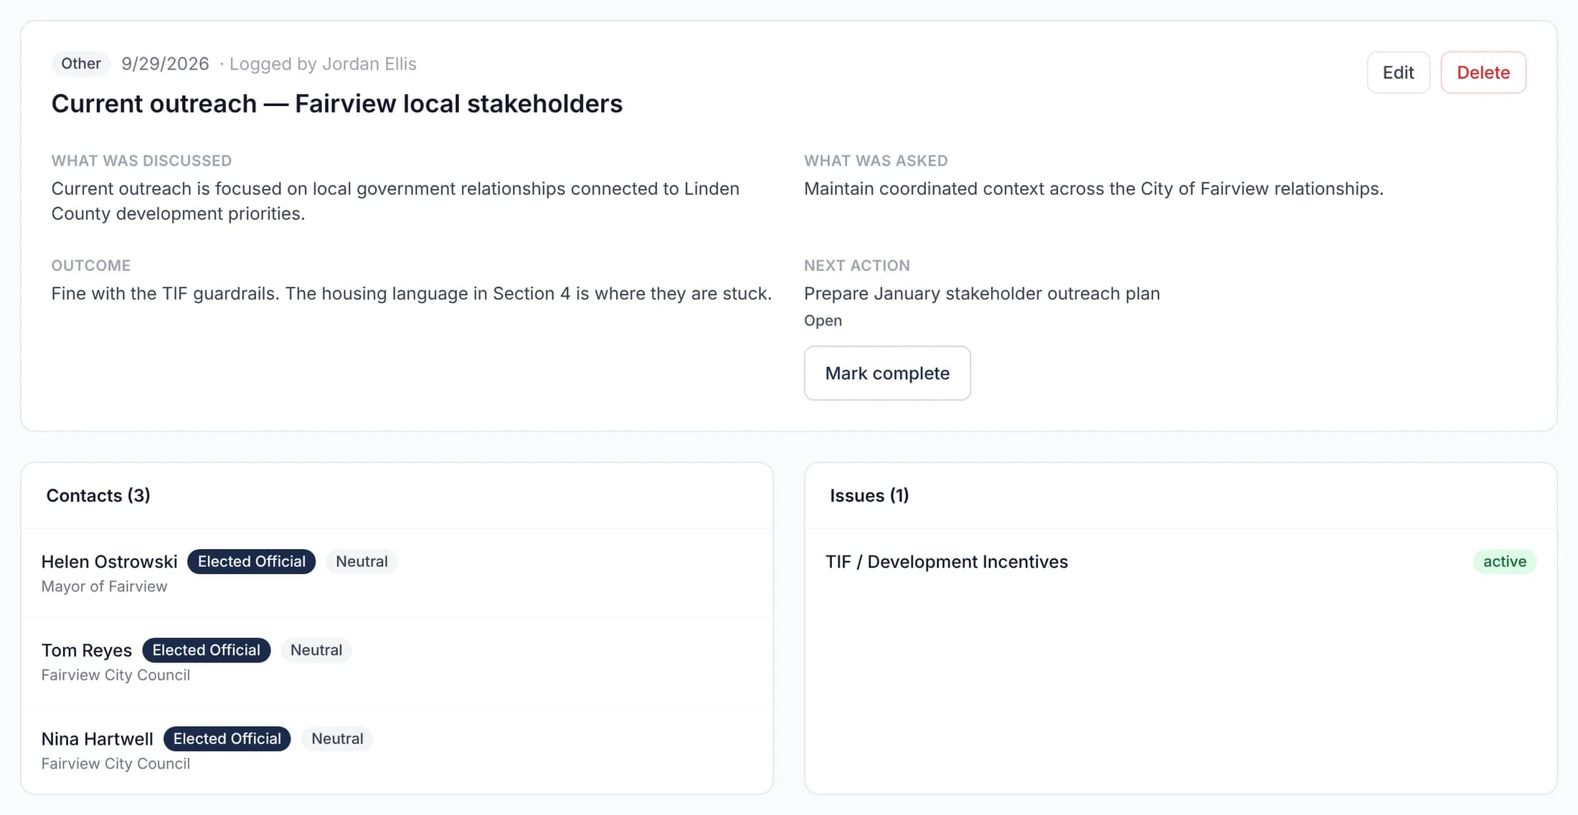
Task: Click the title 'Current outreach — Fairview local stakeholders'
Action: (336, 104)
